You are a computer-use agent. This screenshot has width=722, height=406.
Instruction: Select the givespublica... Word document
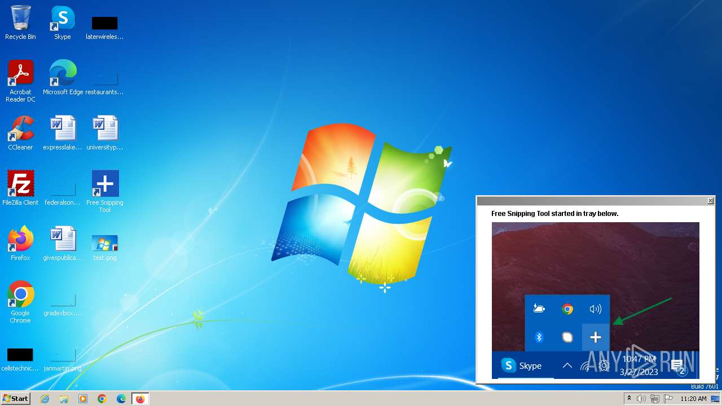63,244
